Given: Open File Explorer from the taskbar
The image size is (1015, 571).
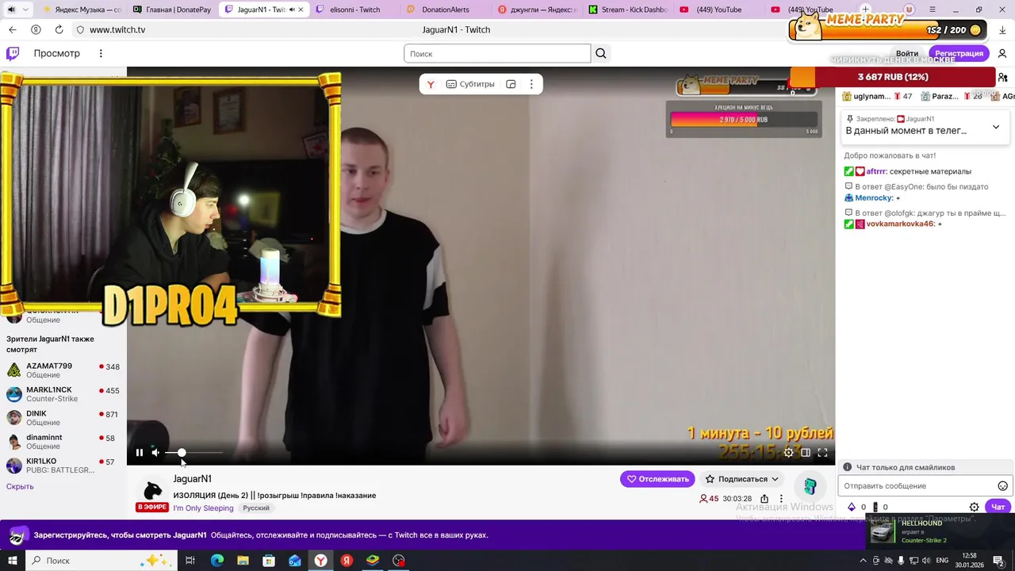Looking at the screenshot, I should [243, 561].
